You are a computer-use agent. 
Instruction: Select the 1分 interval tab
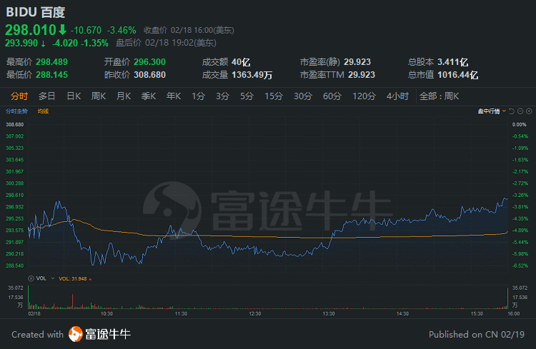point(198,96)
